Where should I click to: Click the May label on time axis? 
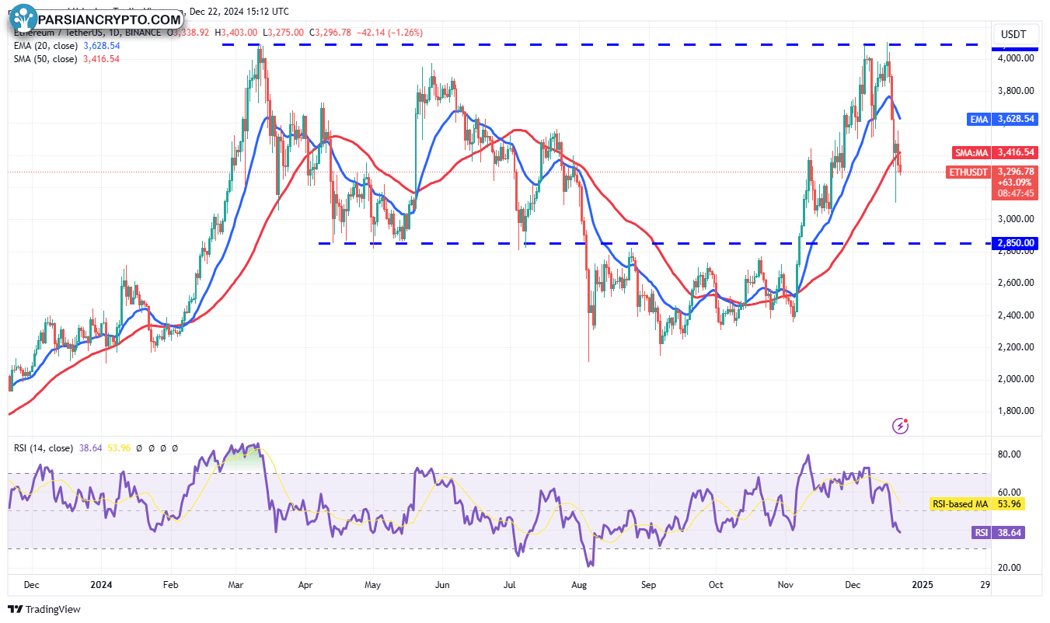pyautogui.click(x=372, y=583)
